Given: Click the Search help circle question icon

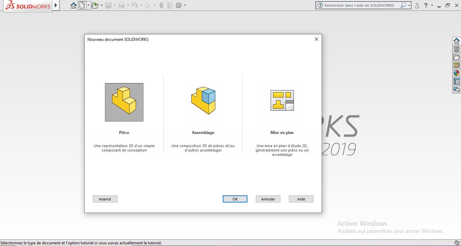Looking at the screenshot, I should point(320,5).
